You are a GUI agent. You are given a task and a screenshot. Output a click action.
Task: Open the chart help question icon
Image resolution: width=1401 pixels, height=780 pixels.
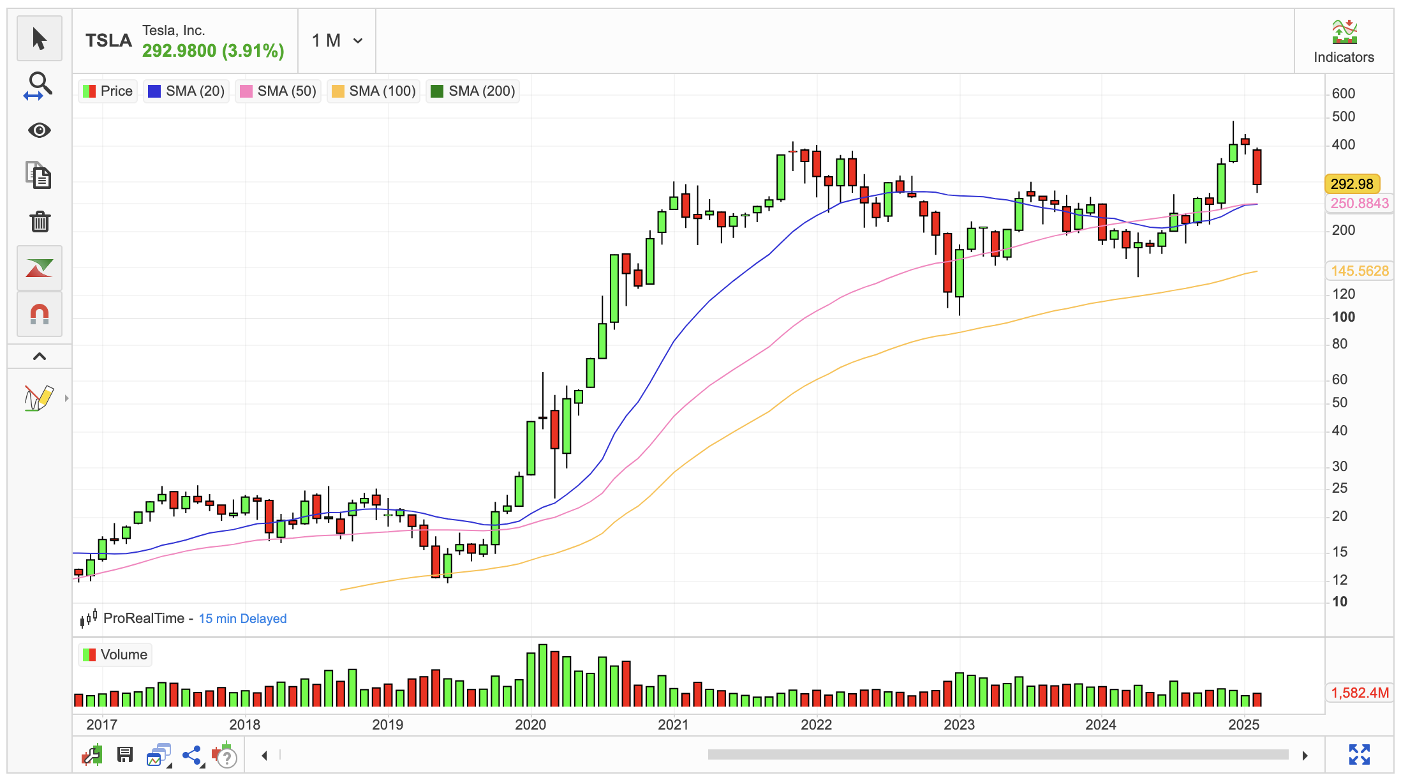tap(225, 755)
